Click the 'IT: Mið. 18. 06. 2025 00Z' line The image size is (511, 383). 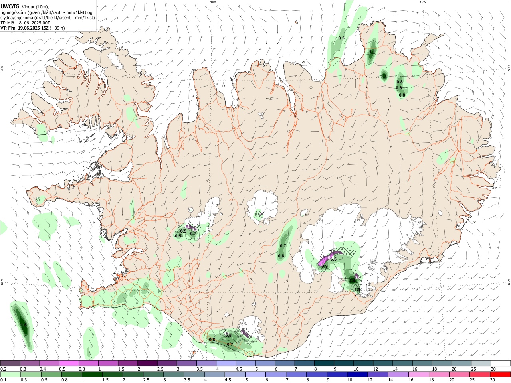(x=25, y=23)
